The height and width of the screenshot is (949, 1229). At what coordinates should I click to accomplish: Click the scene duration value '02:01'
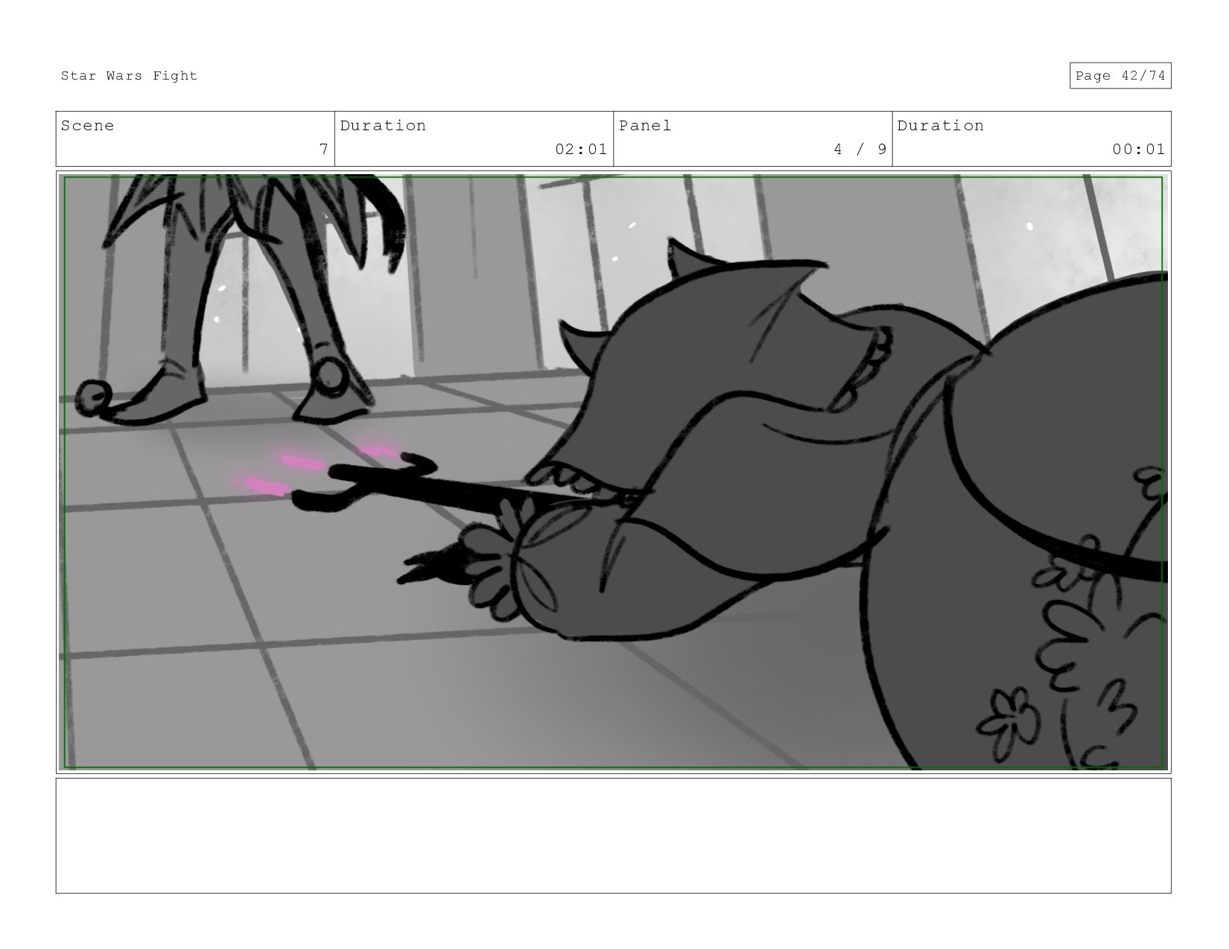[x=581, y=149]
